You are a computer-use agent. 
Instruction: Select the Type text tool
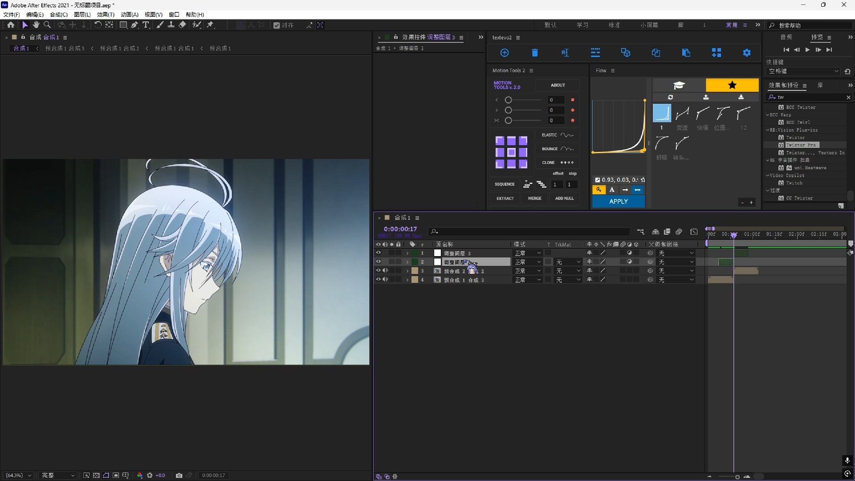(x=146, y=25)
